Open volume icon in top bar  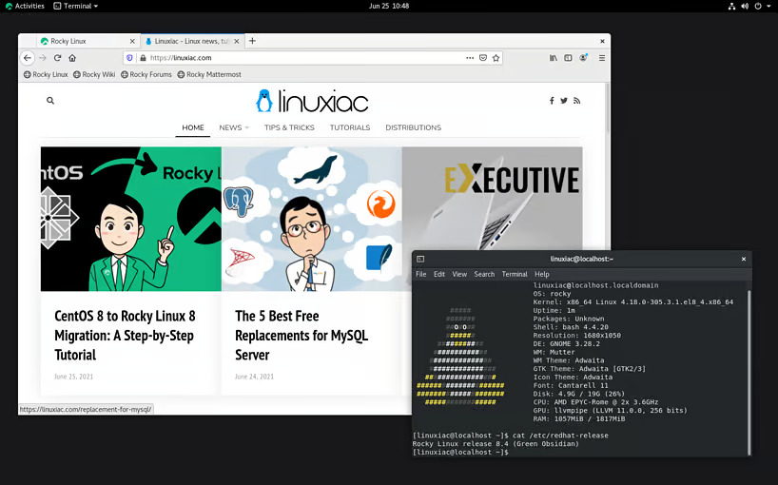(745, 6)
